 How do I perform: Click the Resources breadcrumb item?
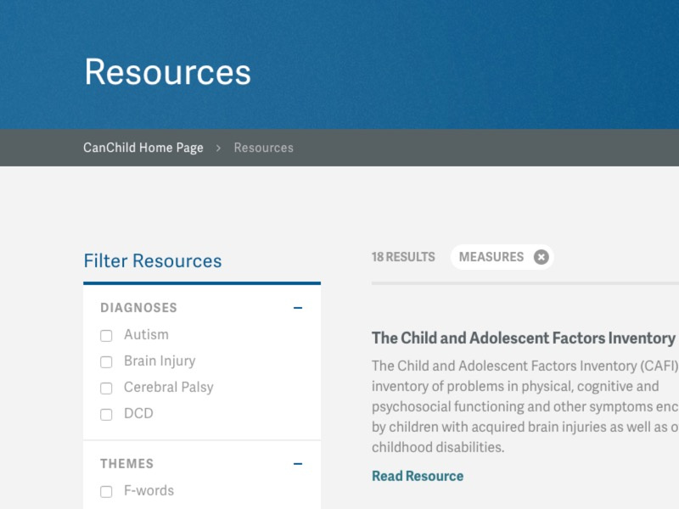click(263, 148)
